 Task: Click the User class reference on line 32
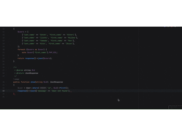tap(28, 88)
